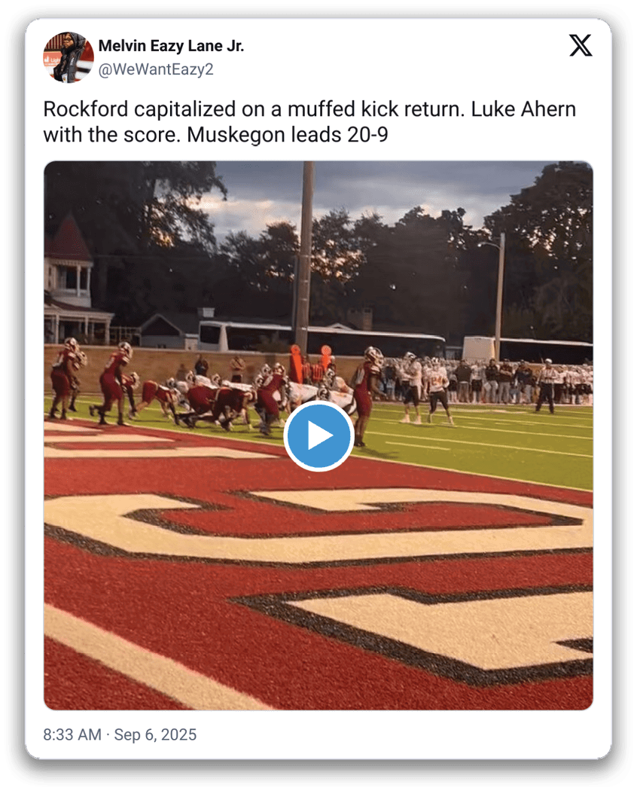Select the "Luke Ahern" name in the tweet
Viewport: 637px width, 791px height.
coord(523,109)
